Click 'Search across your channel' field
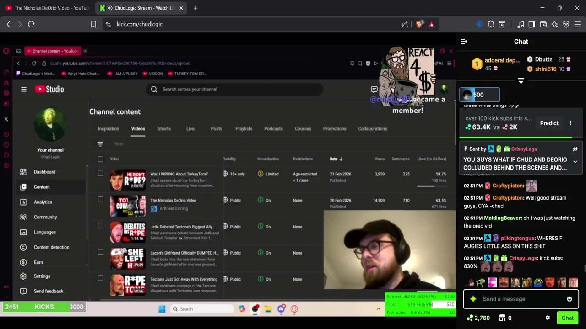 tap(235, 89)
